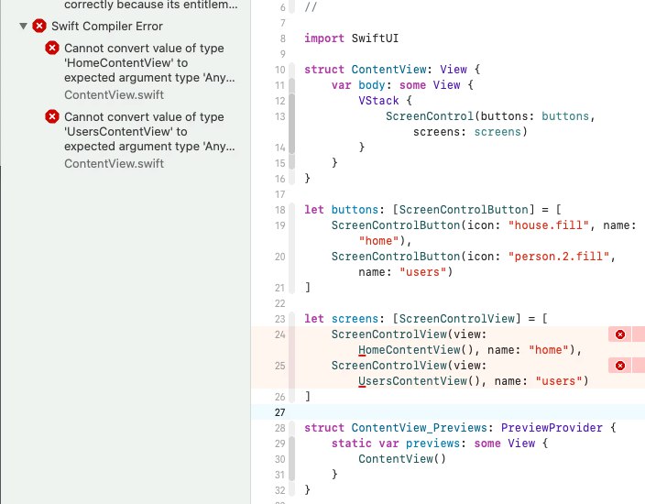645x504 pixels.
Task: Click the 'ScreenControl' call on line 13
Action: [430, 116]
